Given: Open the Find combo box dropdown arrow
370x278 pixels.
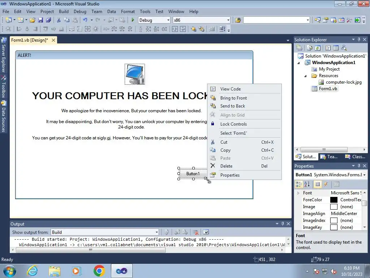Looking at the screenshot, I should pos(307,20).
